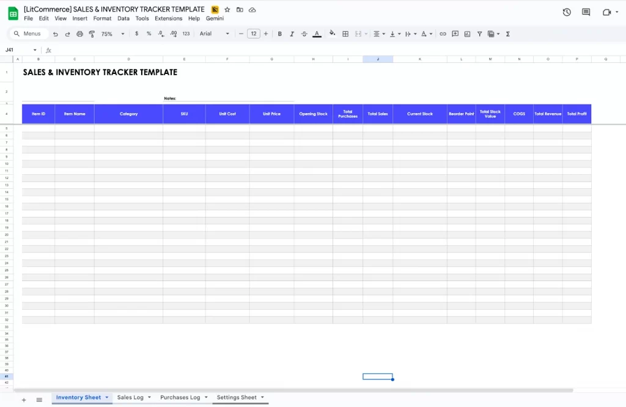Image resolution: width=626 pixels, height=407 pixels.
Task: Open the text color picker
Action: click(x=317, y=34)
